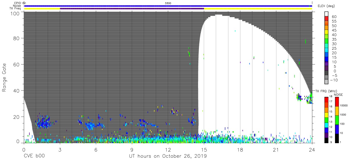Click the white top box of elevation scale
Image resolution: width=351 pixels, height=162 pixels.
[326, 14]
